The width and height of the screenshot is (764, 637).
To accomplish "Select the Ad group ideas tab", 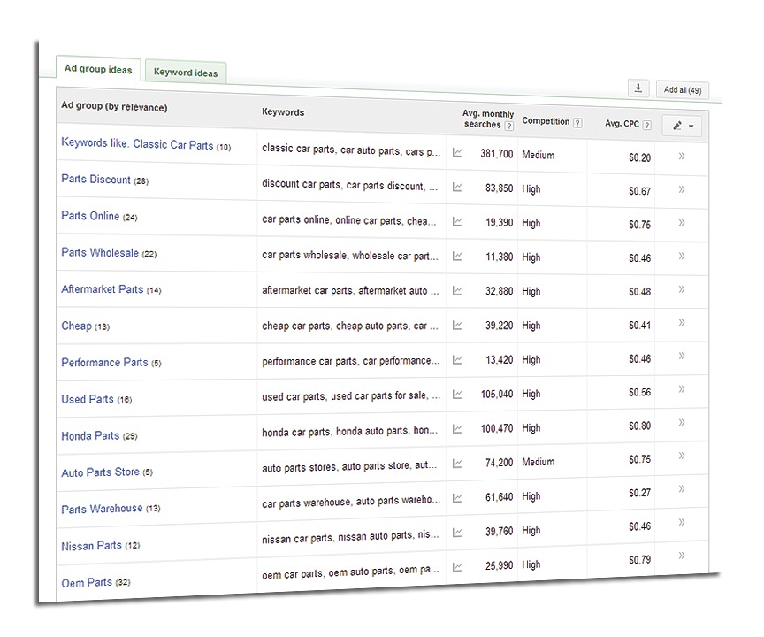I will pos(97,69).
